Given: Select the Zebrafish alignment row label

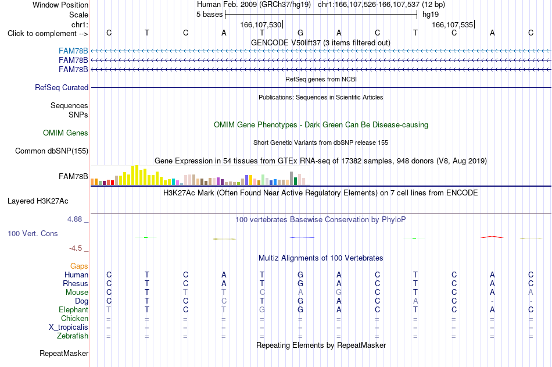Looking at the screenshot, I should coord(73,336).
